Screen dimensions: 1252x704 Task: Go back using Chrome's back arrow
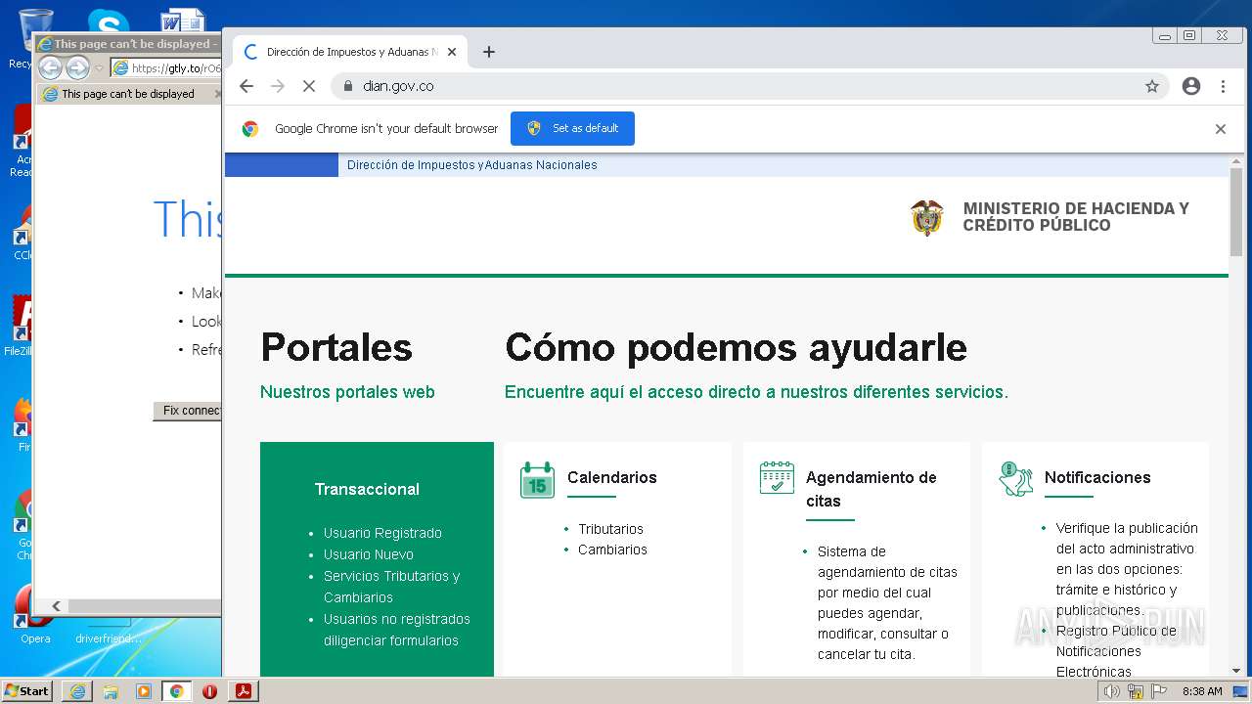click(246, 86)
